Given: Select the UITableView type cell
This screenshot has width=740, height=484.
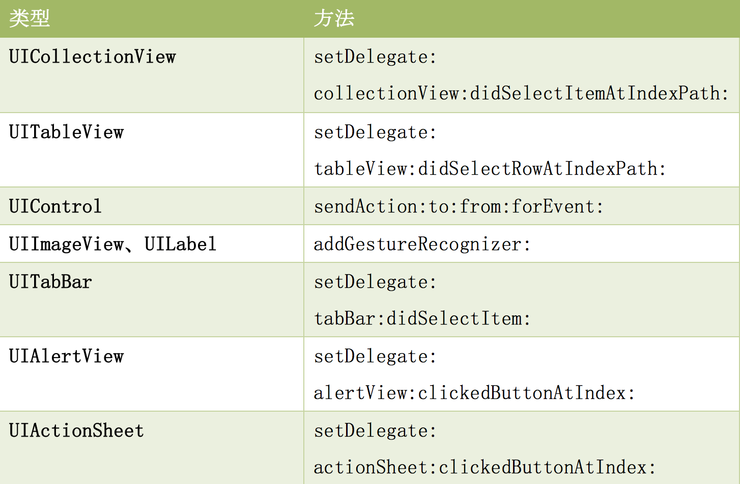Looking at the screenshot, I should click(x=67, y=132).
